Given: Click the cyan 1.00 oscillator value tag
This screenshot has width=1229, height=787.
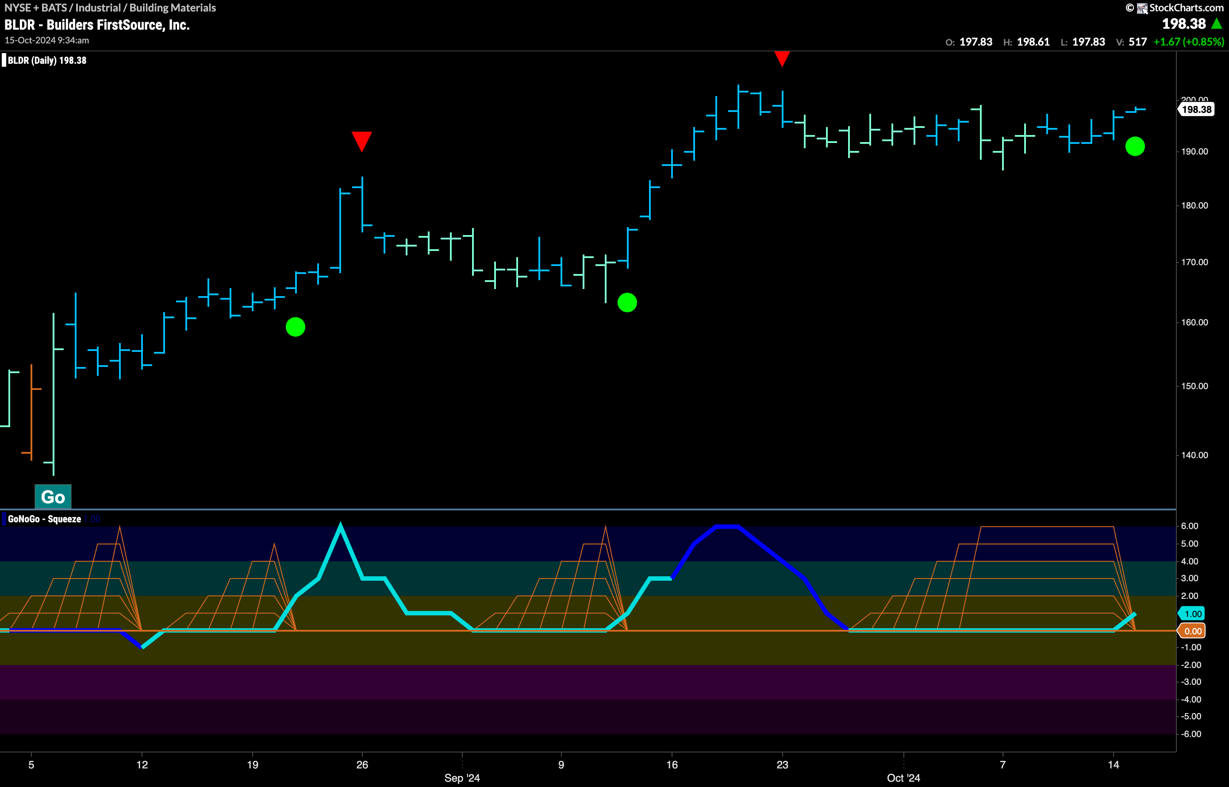Looking at the screenshot, I should 1192,614.
